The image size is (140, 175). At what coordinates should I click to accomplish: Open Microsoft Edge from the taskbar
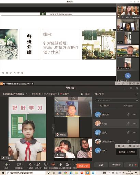click(x=71, y=173)
